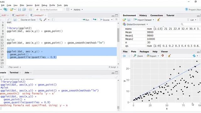This screenshot has width=201, height=113.
Task: Save workspace icon in Environment pane
Action: pos(129,20)
